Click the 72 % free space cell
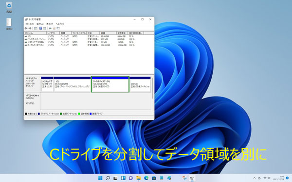 click(x=131, y=36)
